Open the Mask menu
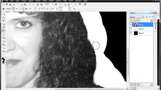Viewport: 161px width, 90px height. [x=45, y=1]
